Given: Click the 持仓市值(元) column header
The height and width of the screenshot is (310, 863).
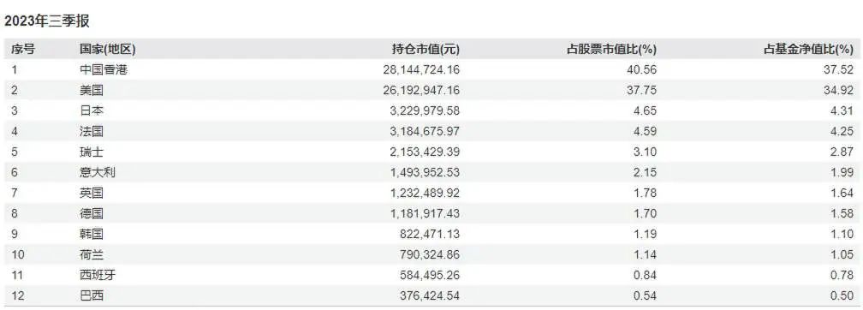Looking at the screenshot, I should point(426,50).
